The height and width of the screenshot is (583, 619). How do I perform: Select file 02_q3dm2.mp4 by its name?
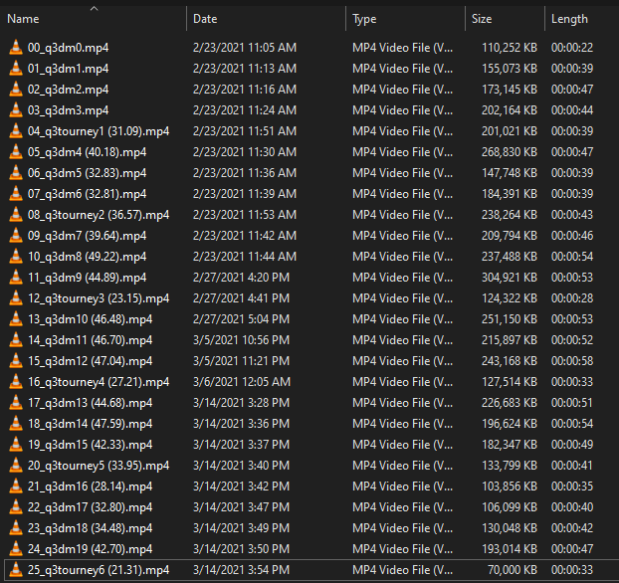pos(68,90)
